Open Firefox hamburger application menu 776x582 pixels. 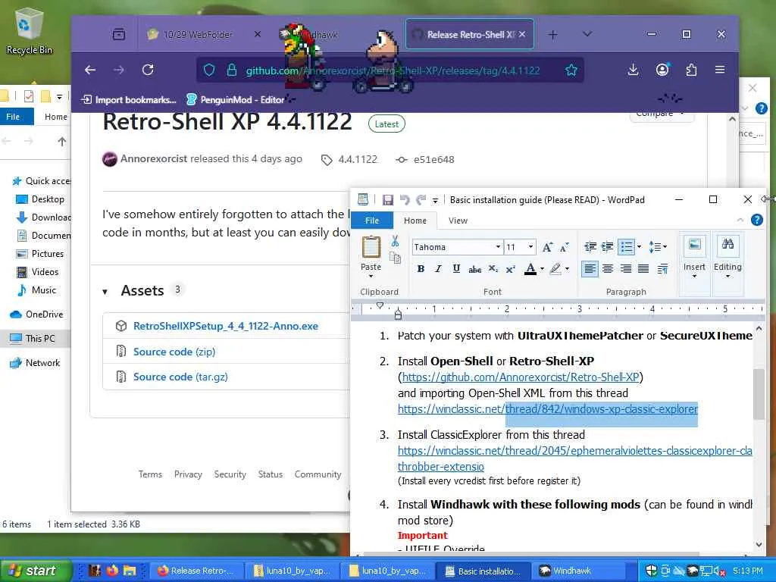point(720,70)
